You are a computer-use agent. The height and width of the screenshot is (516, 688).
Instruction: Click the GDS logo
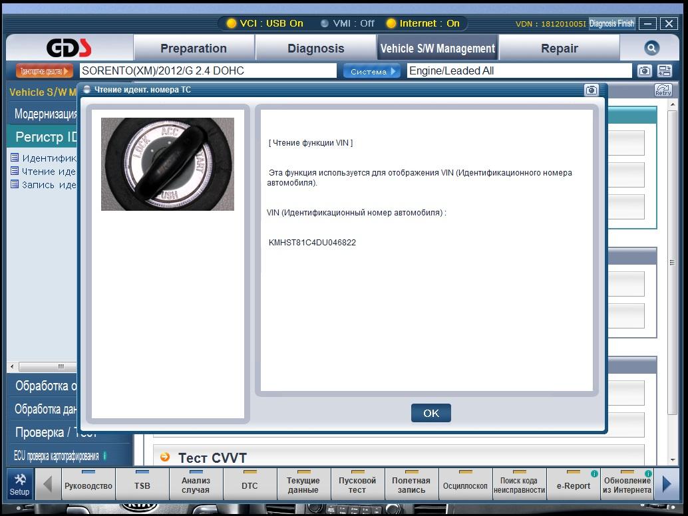69,49
